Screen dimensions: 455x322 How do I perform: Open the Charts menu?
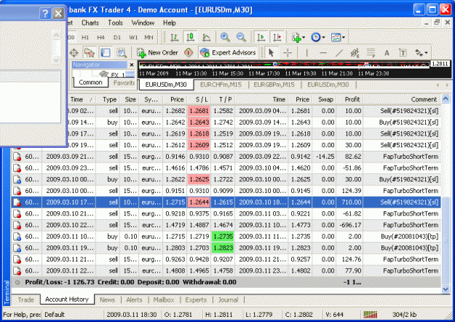90,23
